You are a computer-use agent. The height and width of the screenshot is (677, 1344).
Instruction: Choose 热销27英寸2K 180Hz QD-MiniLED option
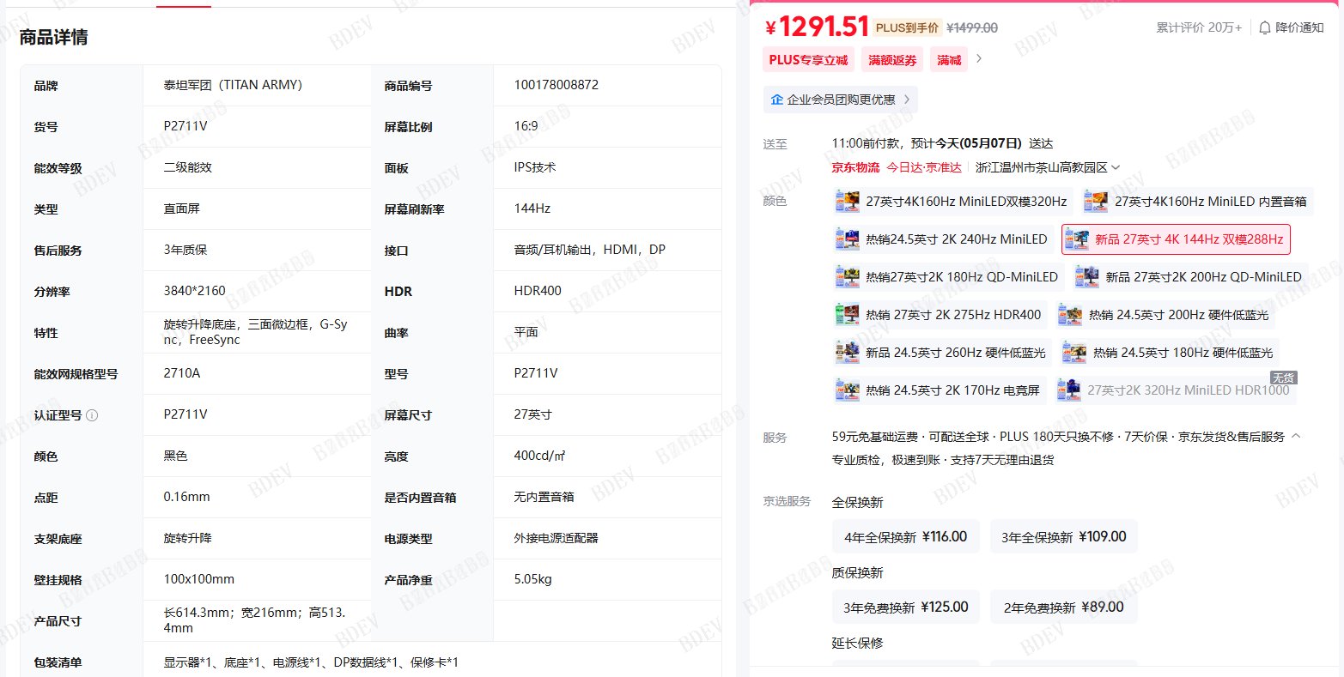click(x=949, y=277)
